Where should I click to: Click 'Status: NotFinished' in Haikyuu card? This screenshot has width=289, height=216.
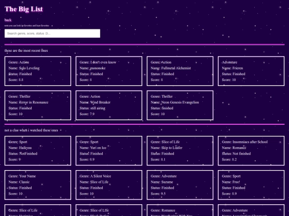click(23, 154)
